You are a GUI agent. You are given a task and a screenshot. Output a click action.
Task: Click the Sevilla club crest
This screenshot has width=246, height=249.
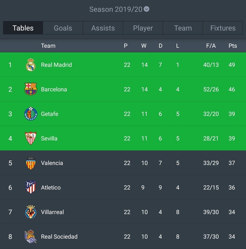[x=31, y=138]
